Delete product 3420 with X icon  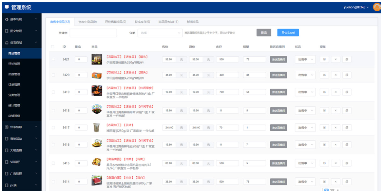tap(336, 75)
